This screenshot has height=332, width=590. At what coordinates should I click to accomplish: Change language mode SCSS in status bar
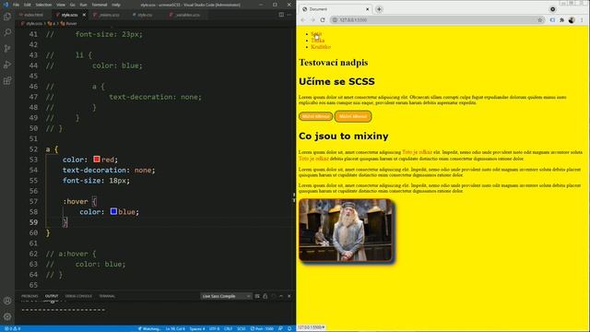242,328
